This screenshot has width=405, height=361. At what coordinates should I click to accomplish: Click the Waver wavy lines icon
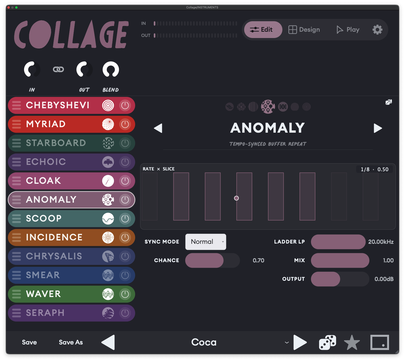coord(108,294)
